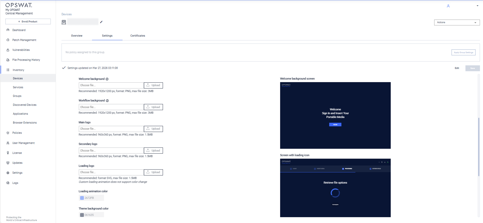Image resolution: width=483 pixels, height=223 pixels.
Task: Click the Inventory list icon
Action: click(8, 70)
